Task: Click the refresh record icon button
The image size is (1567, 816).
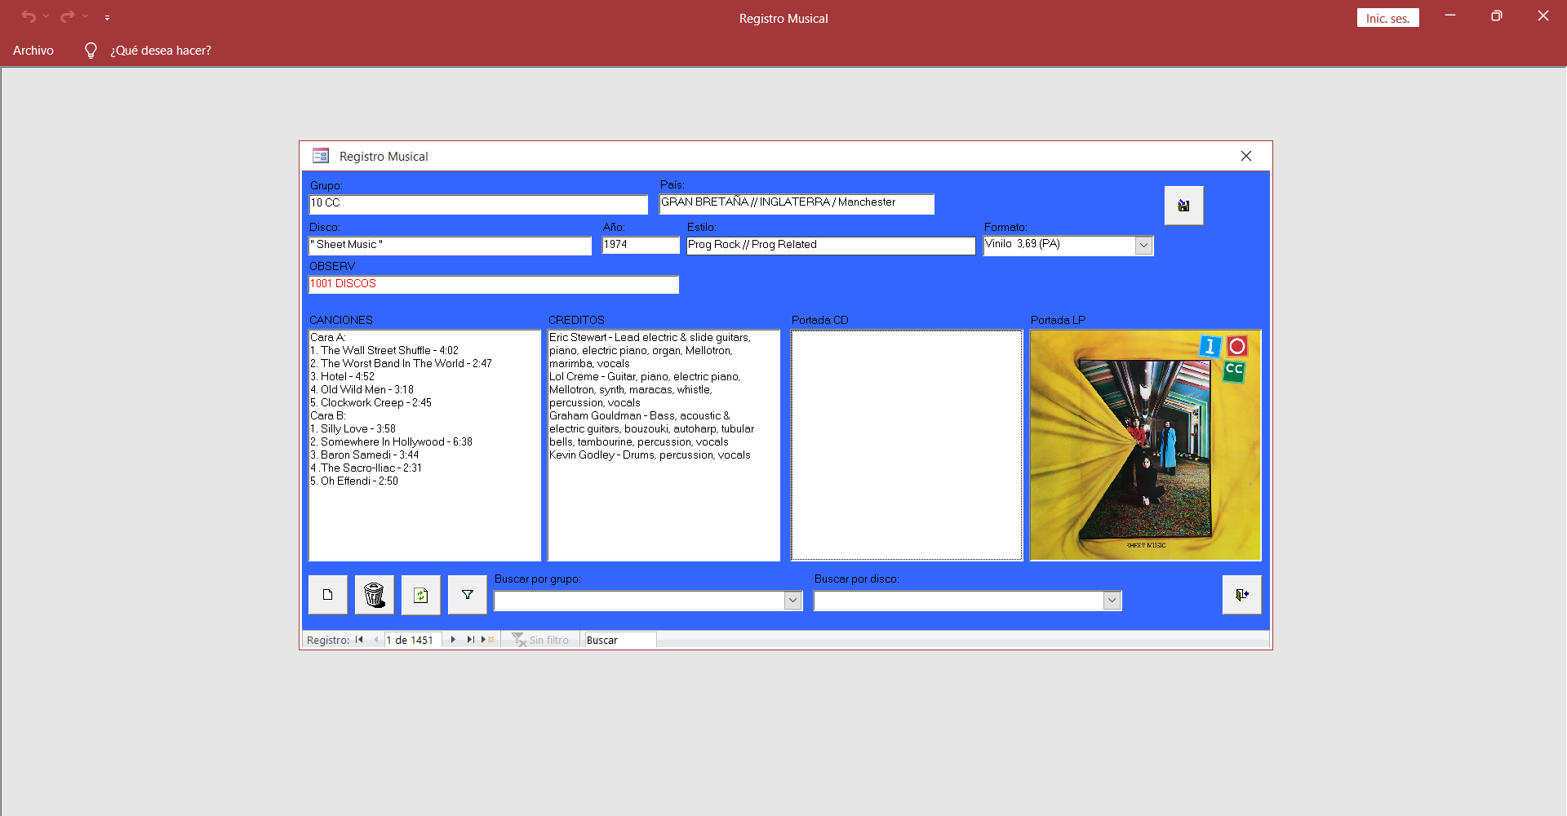Action: [421, 595]
